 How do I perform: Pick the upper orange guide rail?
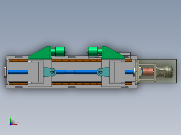pyautogui.click(x=70, y=61)
